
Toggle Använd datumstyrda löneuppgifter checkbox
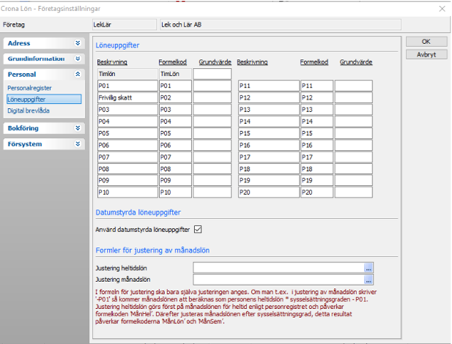(x=198, y=229)
